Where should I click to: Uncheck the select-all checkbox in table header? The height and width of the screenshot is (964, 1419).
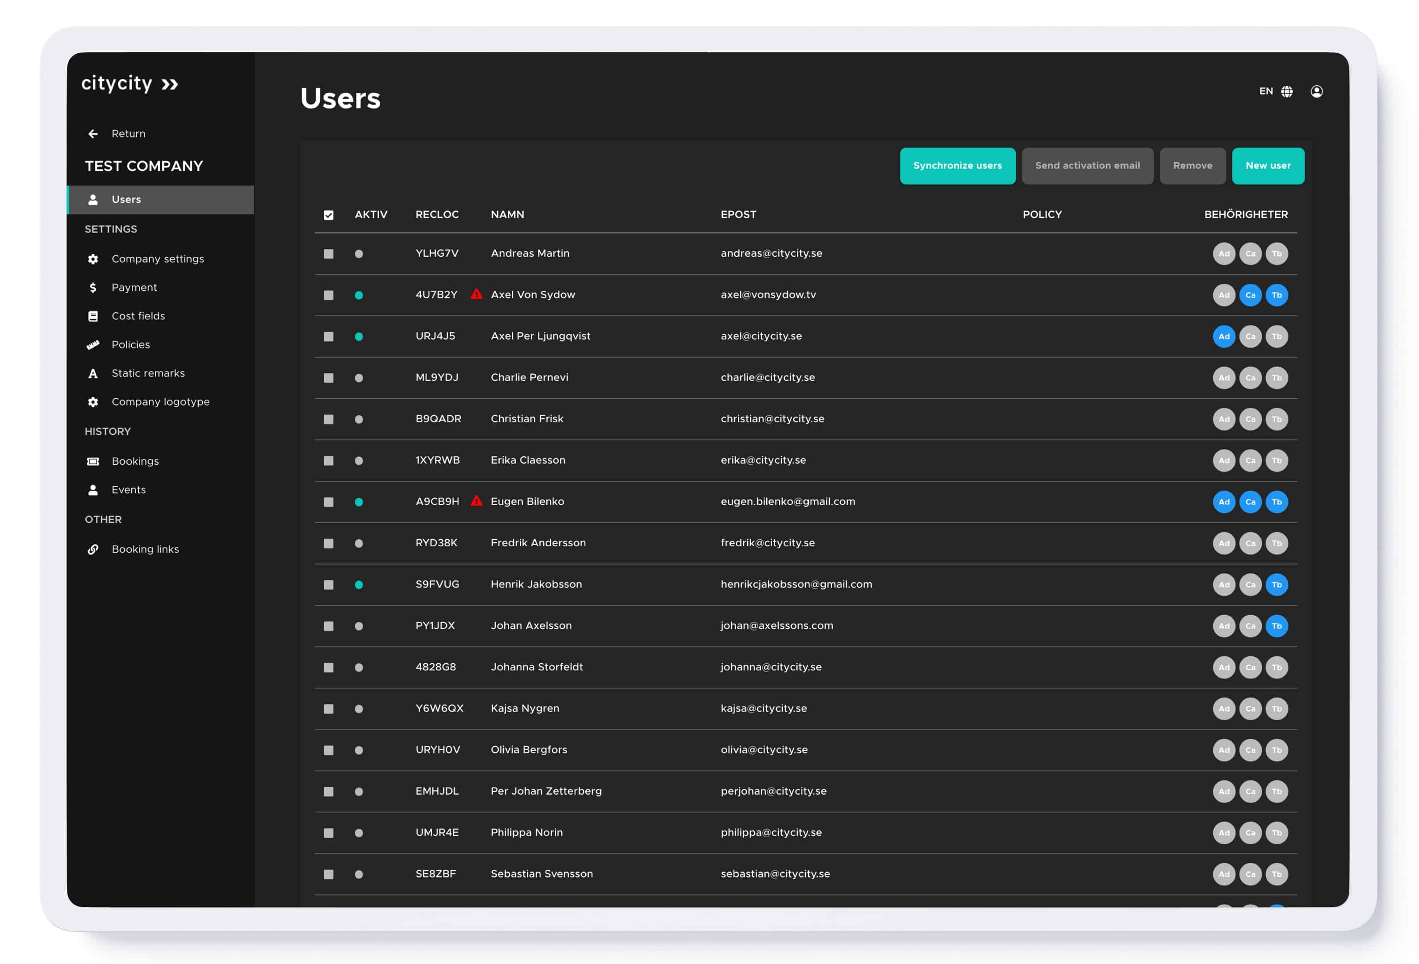329,215
